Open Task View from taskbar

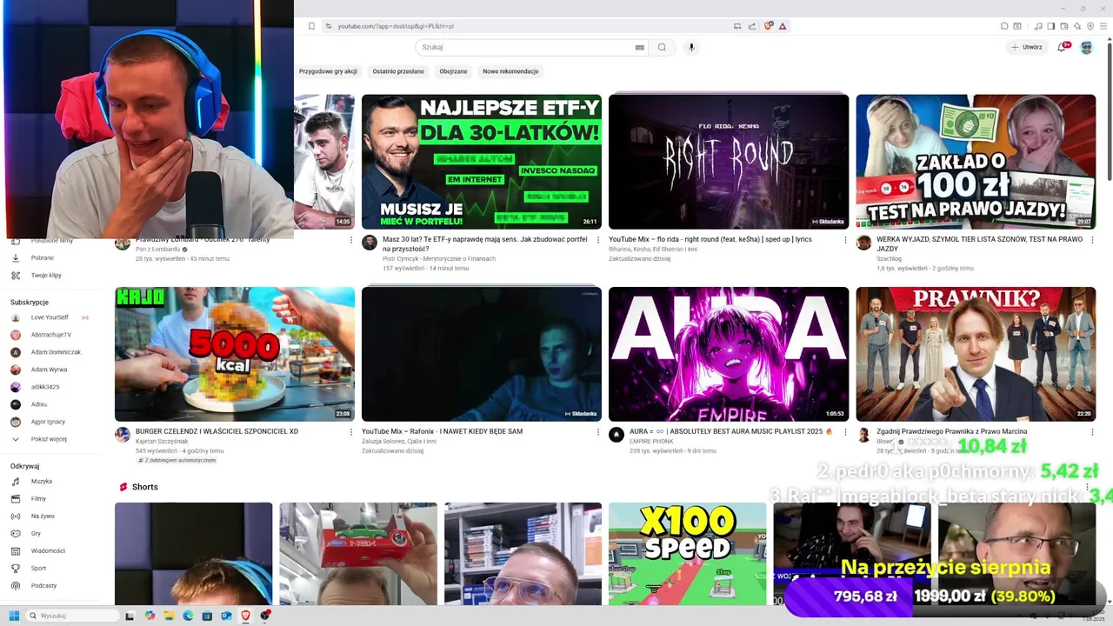130,616
